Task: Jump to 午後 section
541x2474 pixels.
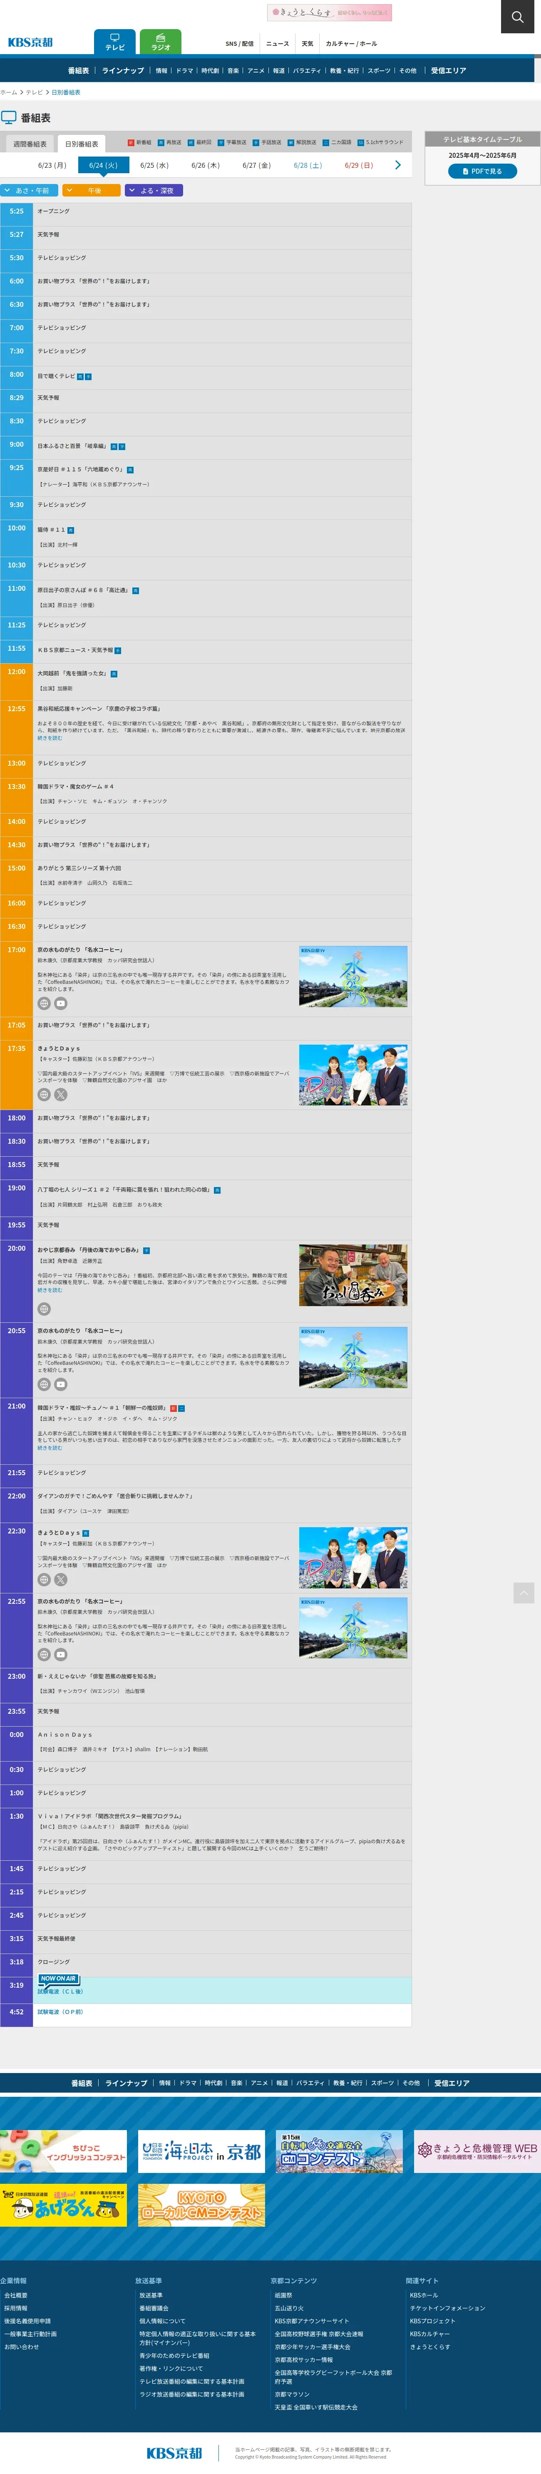Action: click(91, 190)
